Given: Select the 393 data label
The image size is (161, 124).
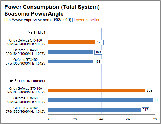Looking at the screenshot, I should coord(156,100).
